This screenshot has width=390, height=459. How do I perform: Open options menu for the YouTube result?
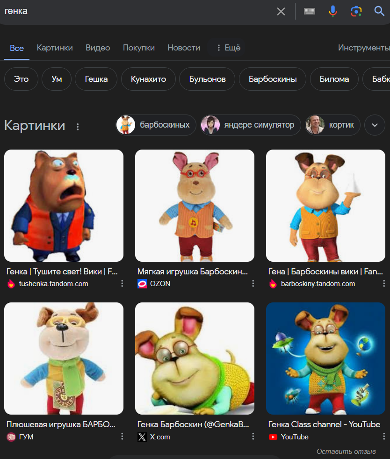coord(384,437)
